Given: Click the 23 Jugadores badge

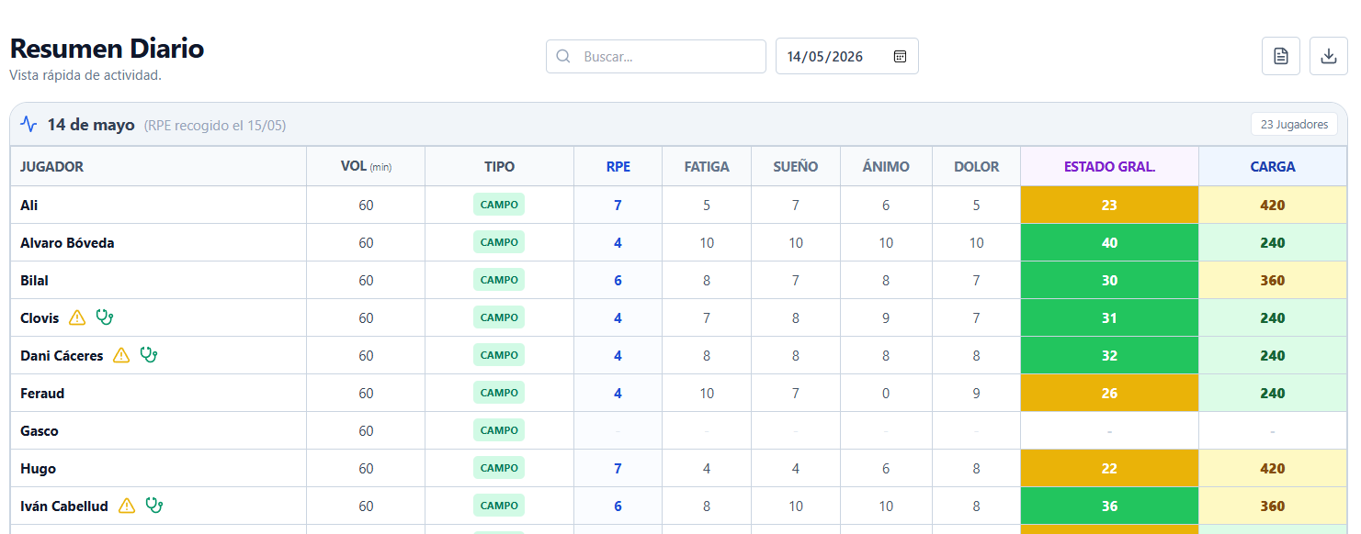Looking at the screenshot, I should coord(1294,124).
